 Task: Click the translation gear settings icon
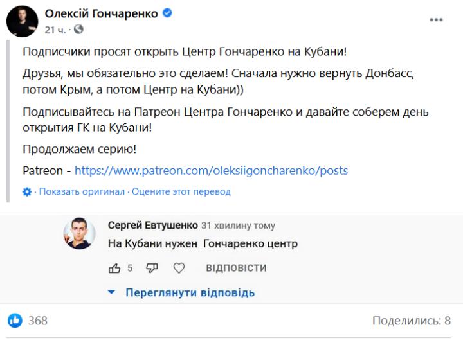27,191
